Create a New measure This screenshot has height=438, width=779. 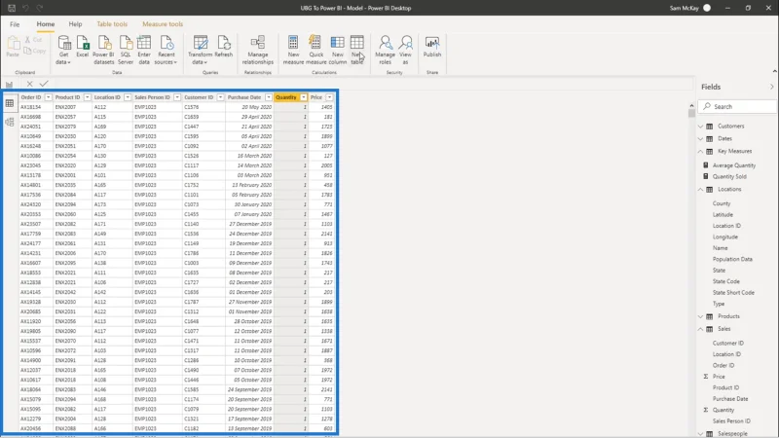click(x=293, y=50)
